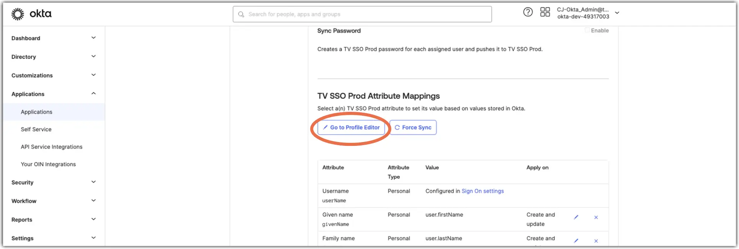Click the okta-dev-49317003 org name
Viewport: 739px width, 249px height.
click(x=583, y=16)
